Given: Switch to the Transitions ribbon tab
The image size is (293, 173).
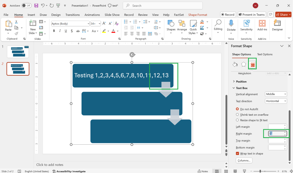Looking at the screenshot, I should (72, 15).
